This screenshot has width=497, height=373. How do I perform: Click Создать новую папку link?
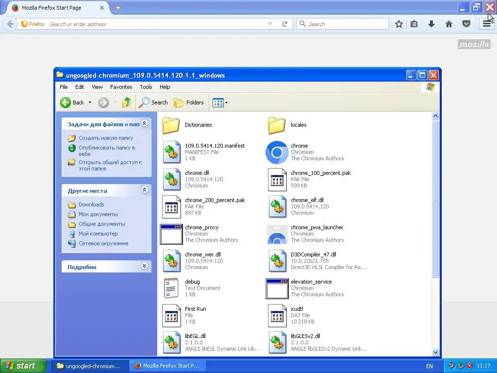106,138
